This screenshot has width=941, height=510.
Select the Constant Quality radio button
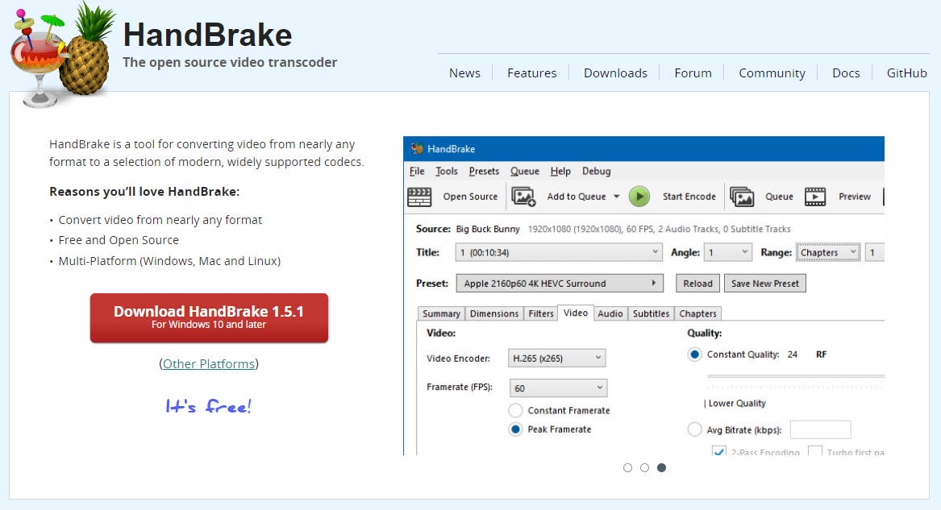click(694, 355)
